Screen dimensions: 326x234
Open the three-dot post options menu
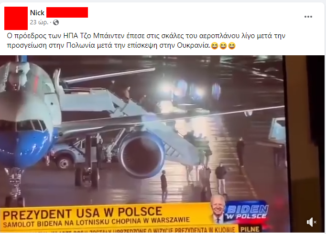(x=308, y=17)
